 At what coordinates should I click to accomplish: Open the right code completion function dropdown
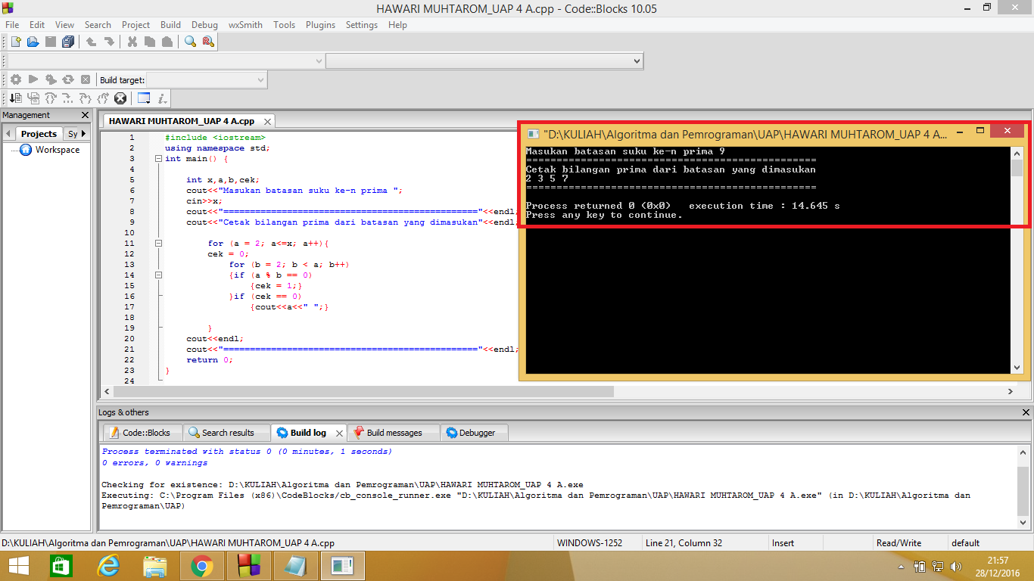484,61
